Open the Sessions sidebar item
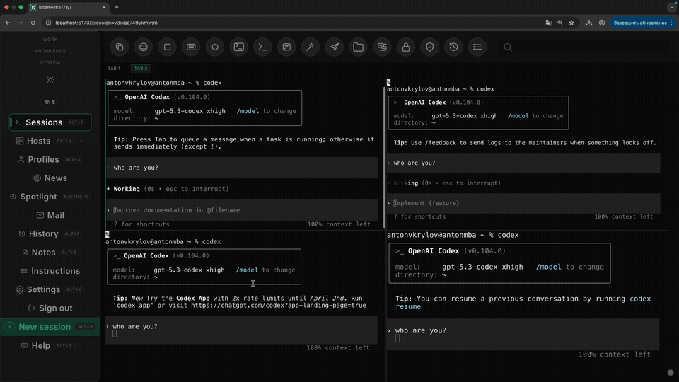679x382 pixels. pyautogui.click(x=50, y=122)
